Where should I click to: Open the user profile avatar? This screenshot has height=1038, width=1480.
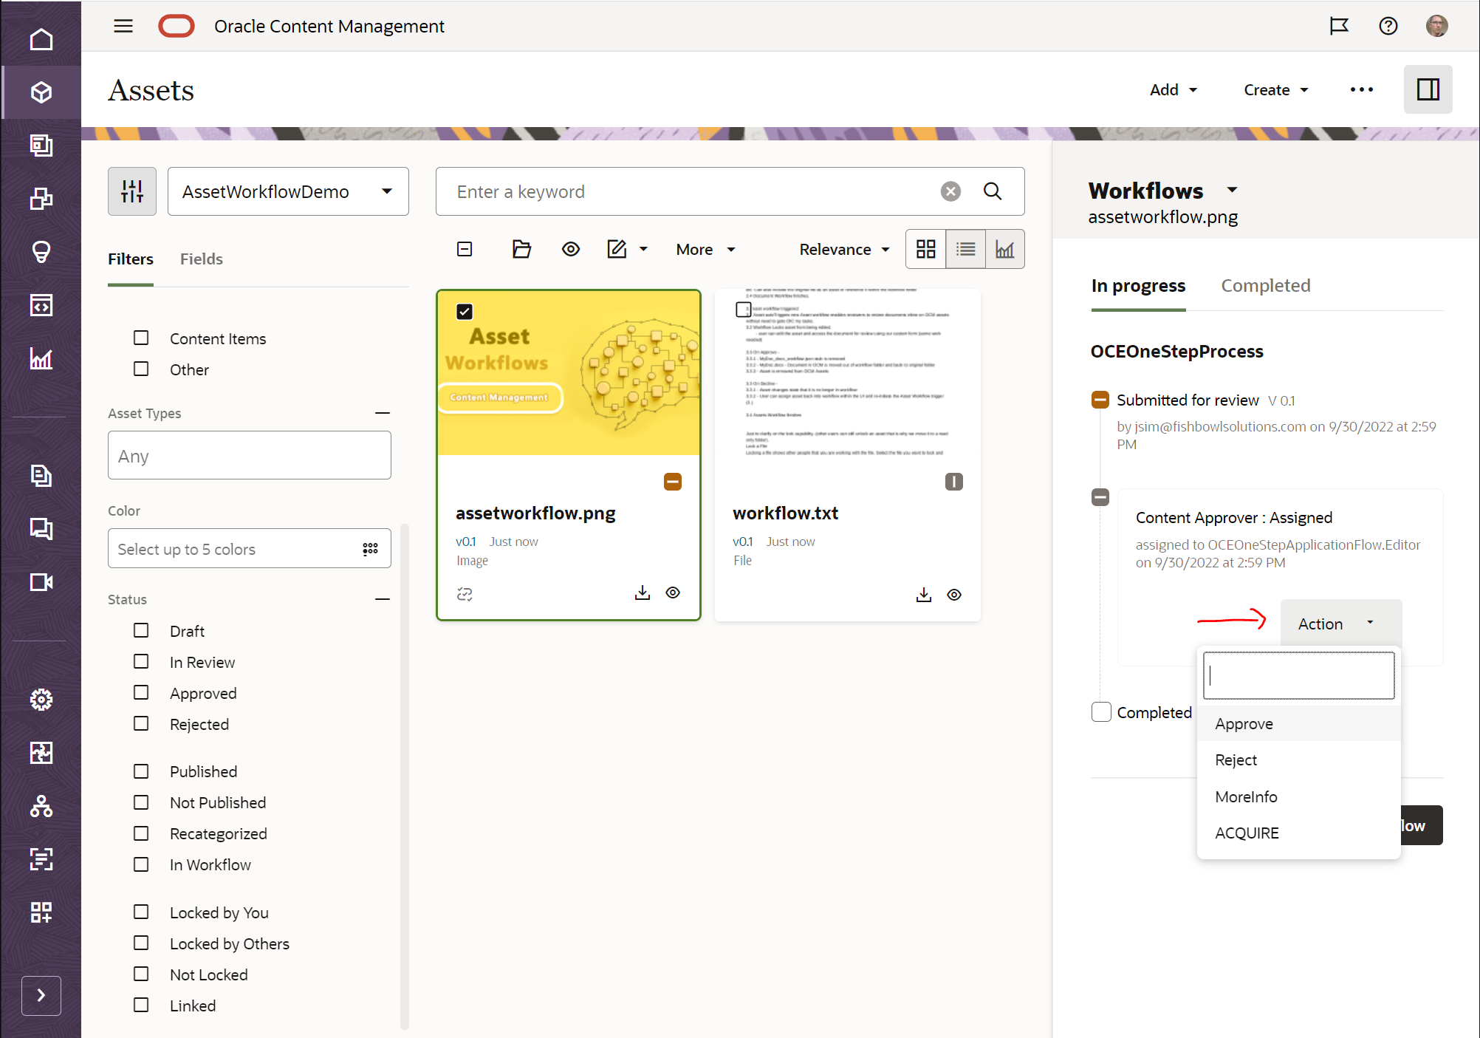1436,26
